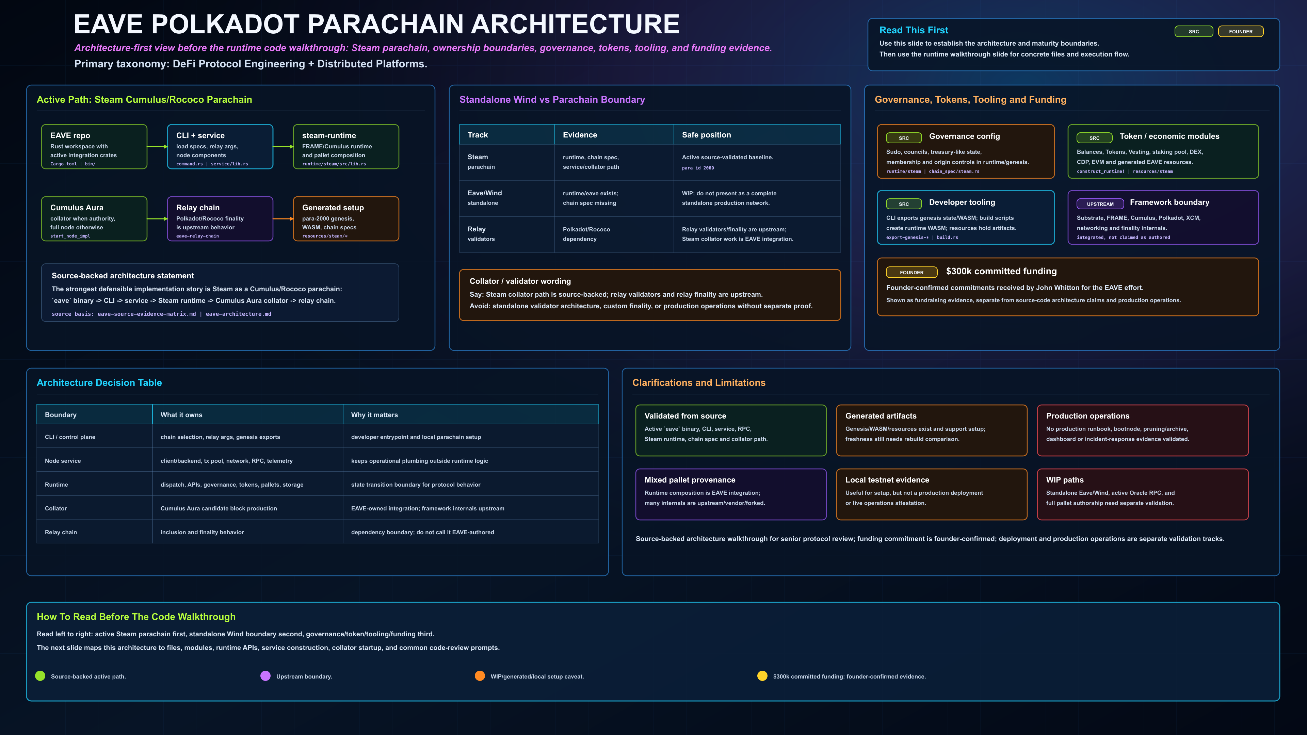The width and height of the screenshot is (1307, 735).
Task: Select the CLI + service flow box
Action: coord(220,147)
